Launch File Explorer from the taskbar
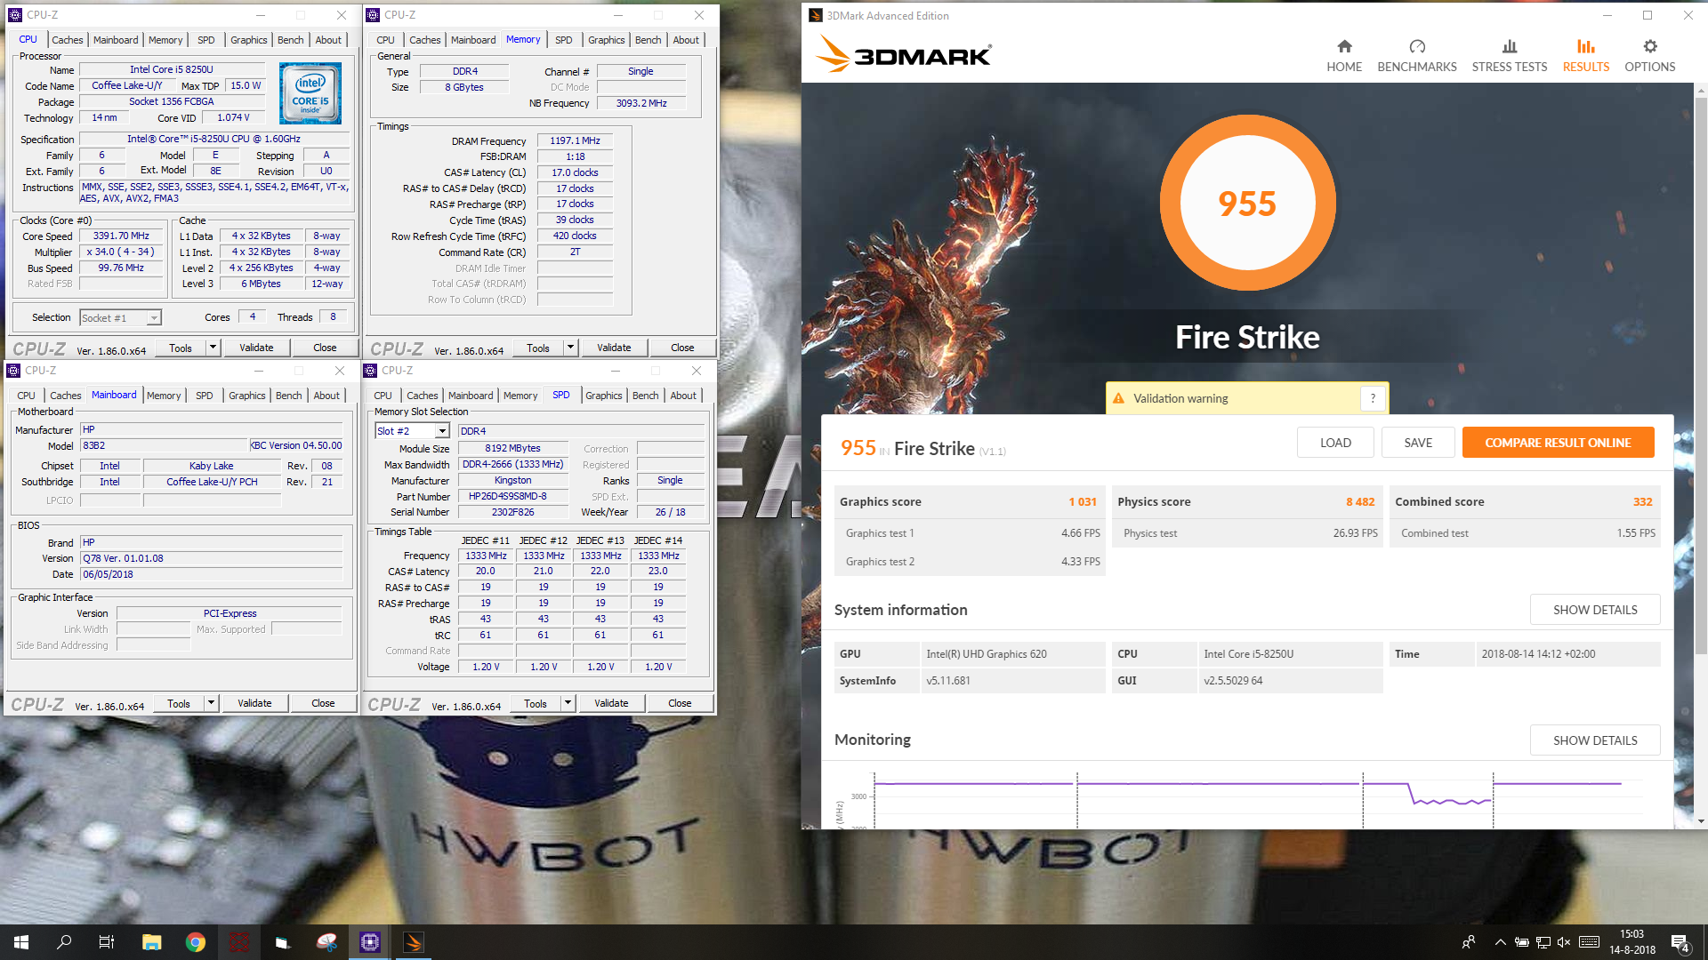This screenshot has height=960, width=1708. tap(151, 942)
